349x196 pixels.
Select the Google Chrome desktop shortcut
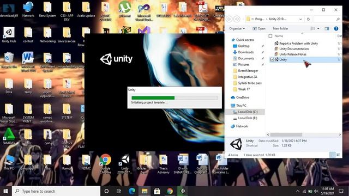coord(105,164)
